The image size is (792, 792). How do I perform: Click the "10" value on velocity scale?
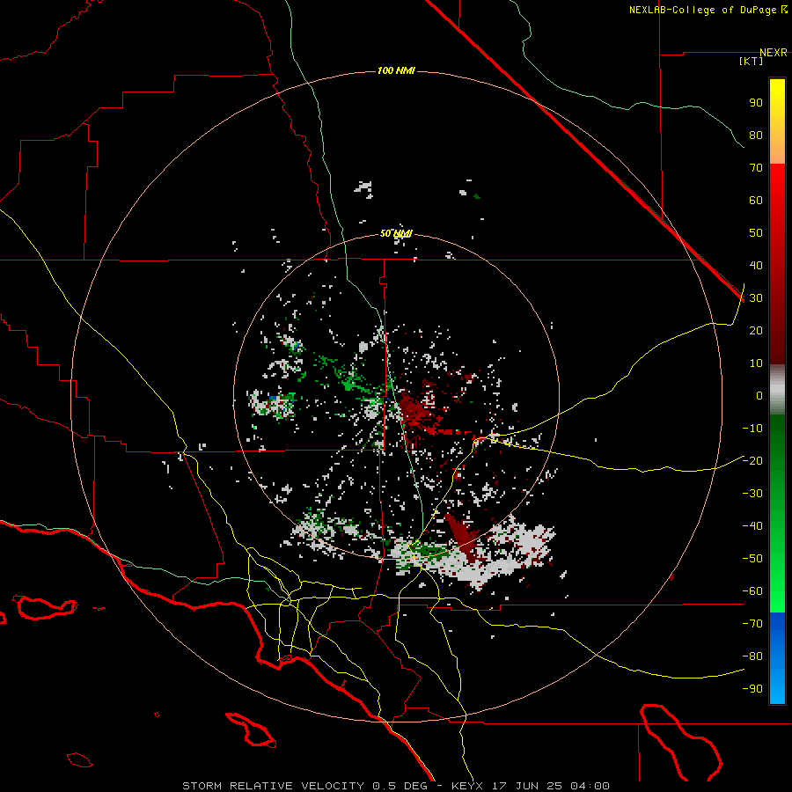pyautogui.click(x=756, y=363)
